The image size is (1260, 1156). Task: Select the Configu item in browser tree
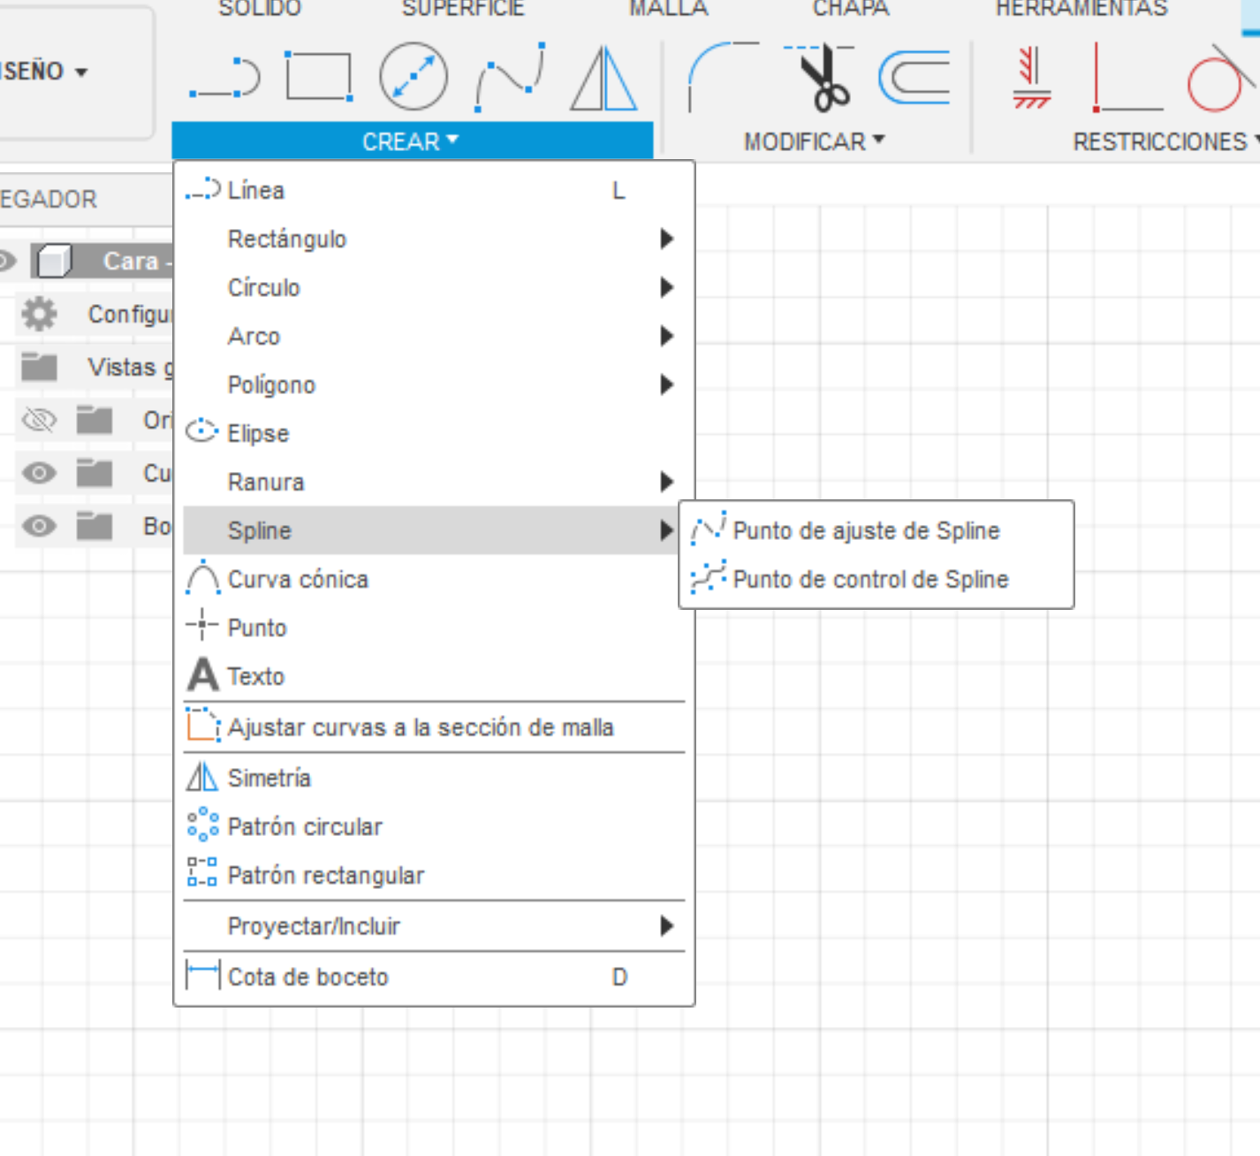pos(129,314)
